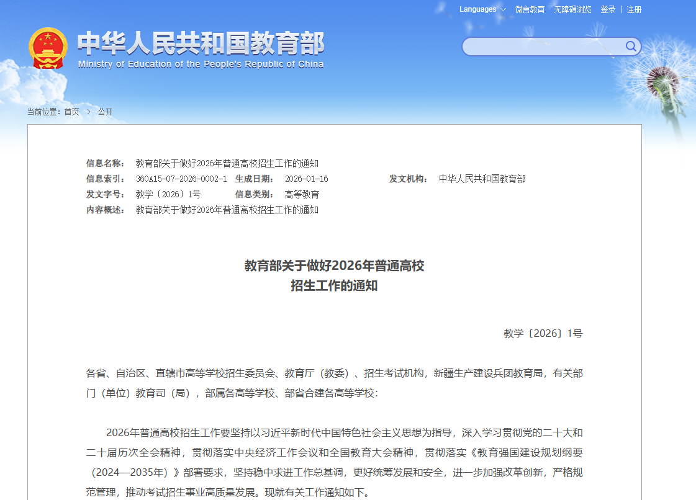Click the bold article headline 教育部关于做好2026年普通高校
The image size is (696, 500).
pyautogui.click(x=334, y=266)
